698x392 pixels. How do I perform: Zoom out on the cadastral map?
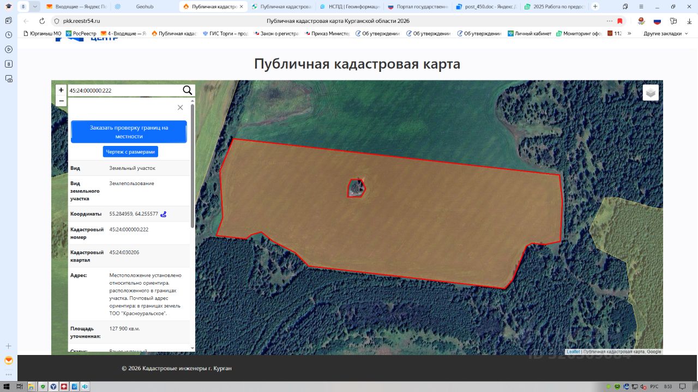pos(61,101)
